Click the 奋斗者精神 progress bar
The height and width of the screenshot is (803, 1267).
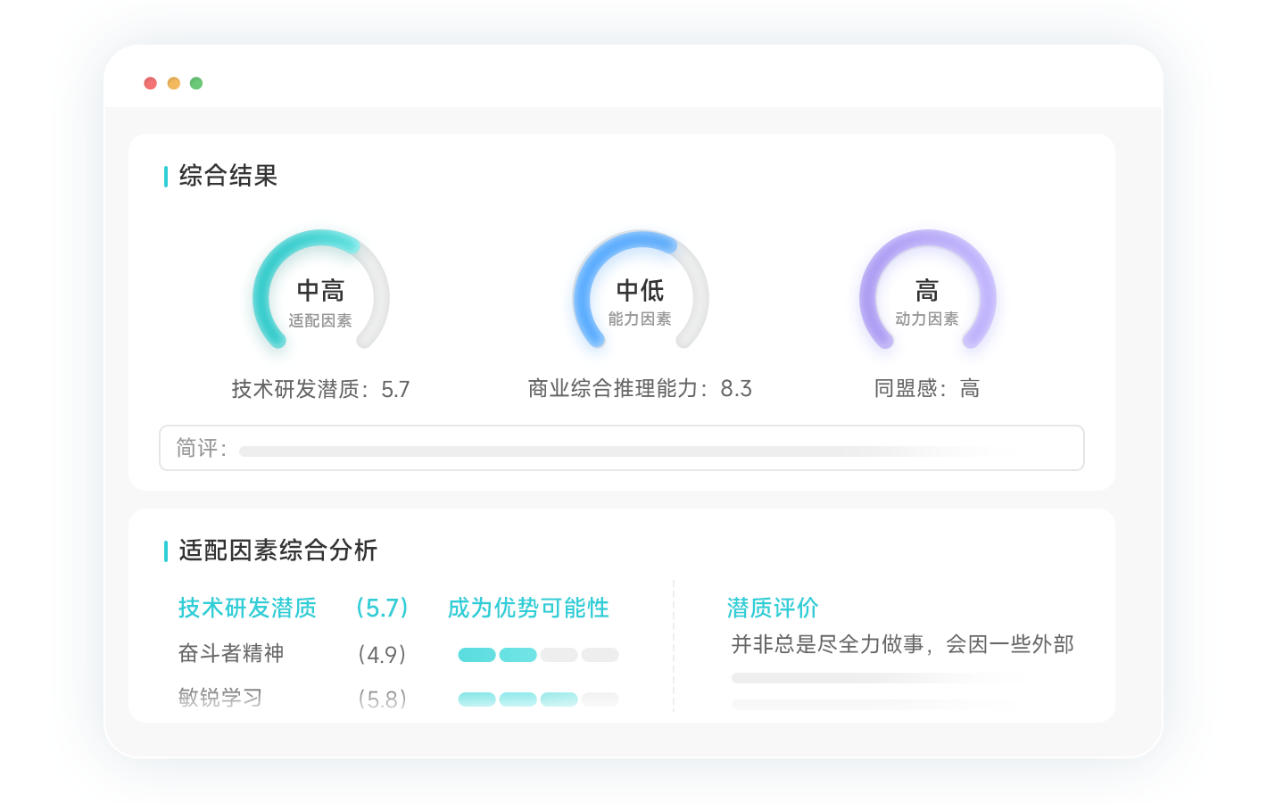(538, 655)
